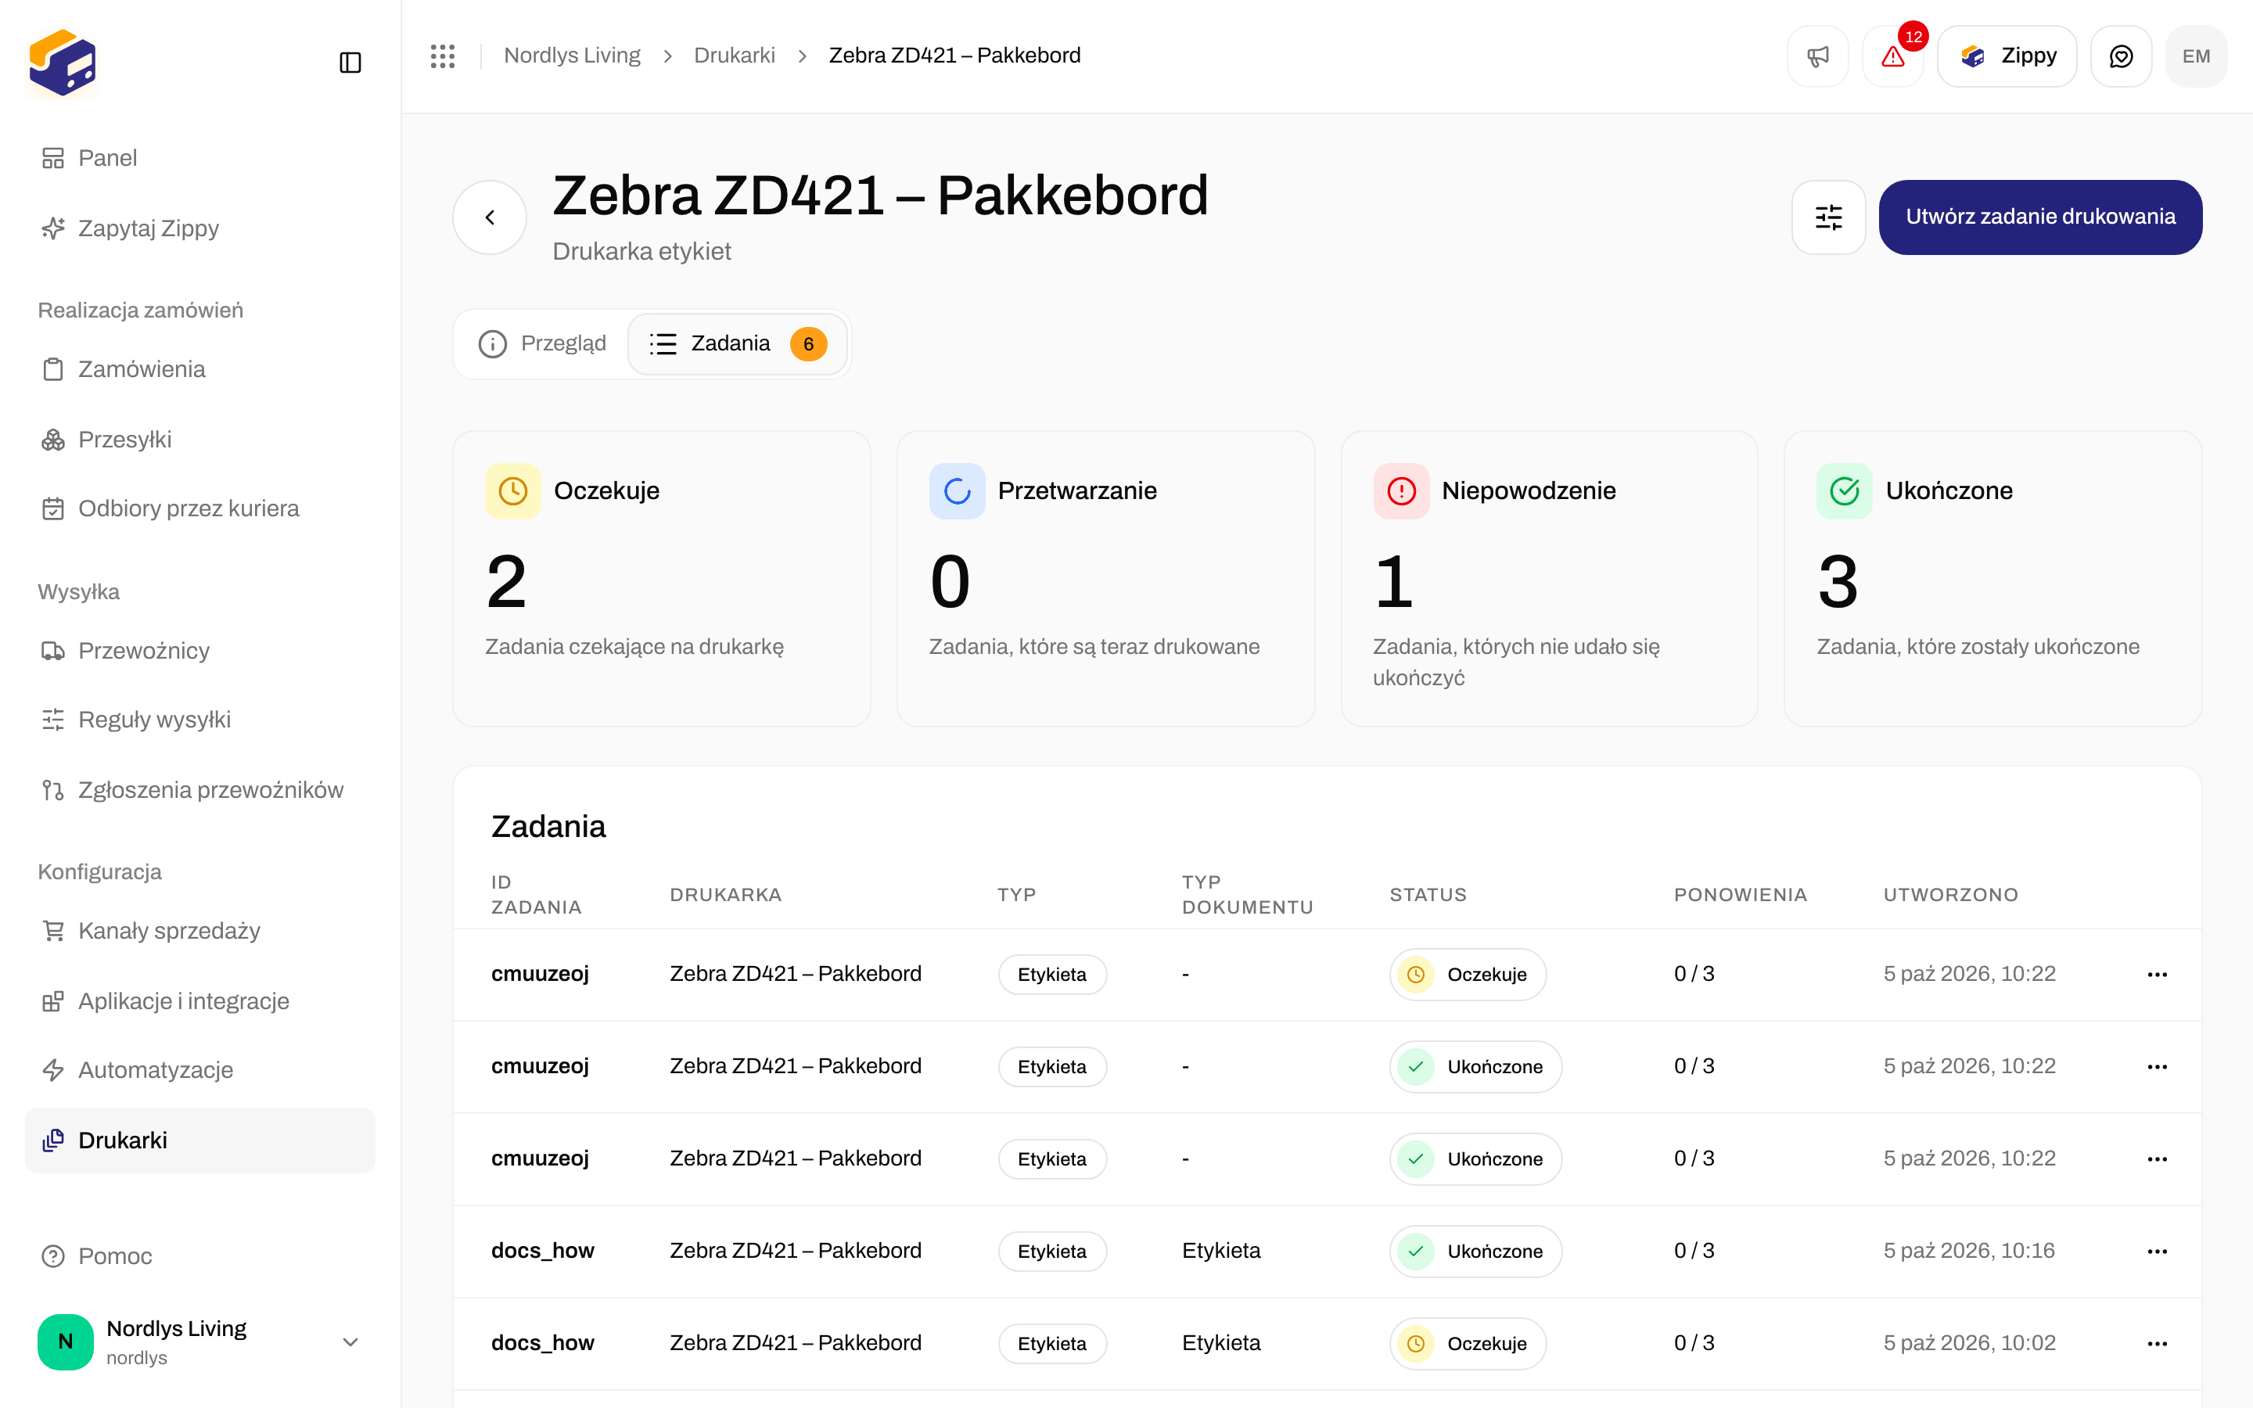Open Zapytaj Zippy in sidebar
Screen dimensions: 2253x1408
(199, 228)
